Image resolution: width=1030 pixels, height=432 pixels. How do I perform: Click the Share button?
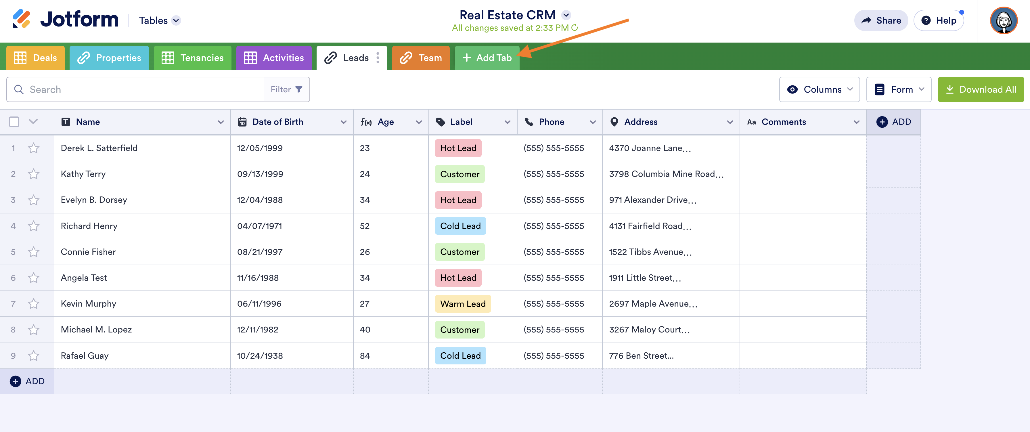[881, 20]
